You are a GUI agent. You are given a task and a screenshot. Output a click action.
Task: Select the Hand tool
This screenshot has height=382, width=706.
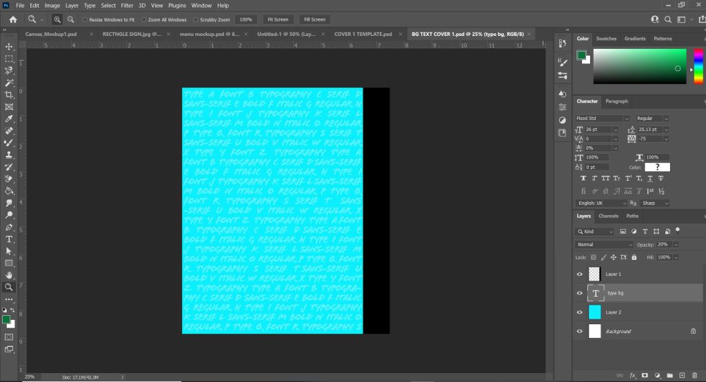click(9, 275)
